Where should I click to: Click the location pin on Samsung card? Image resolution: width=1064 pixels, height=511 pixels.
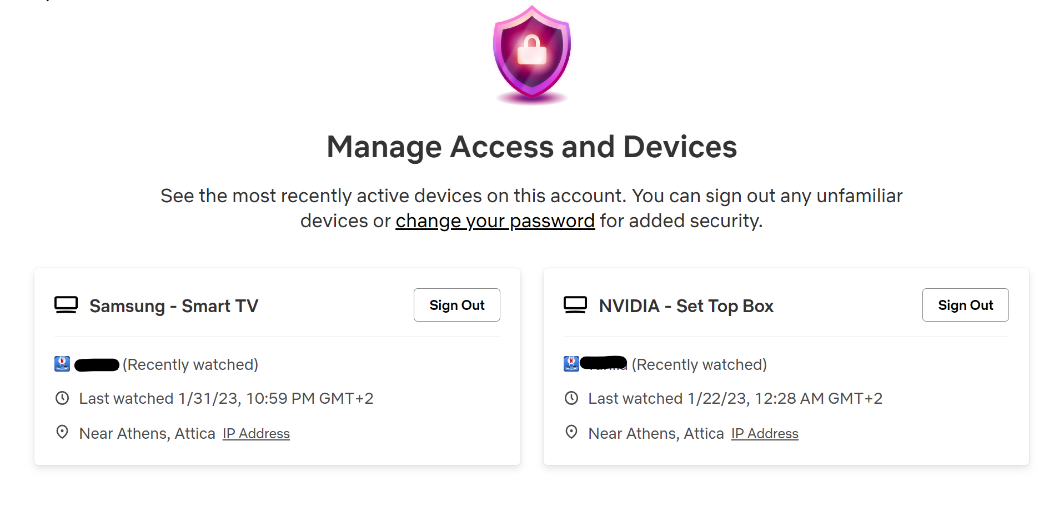coord(62,432)
